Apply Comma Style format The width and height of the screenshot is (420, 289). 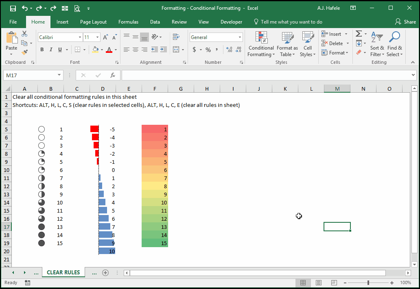217,50
